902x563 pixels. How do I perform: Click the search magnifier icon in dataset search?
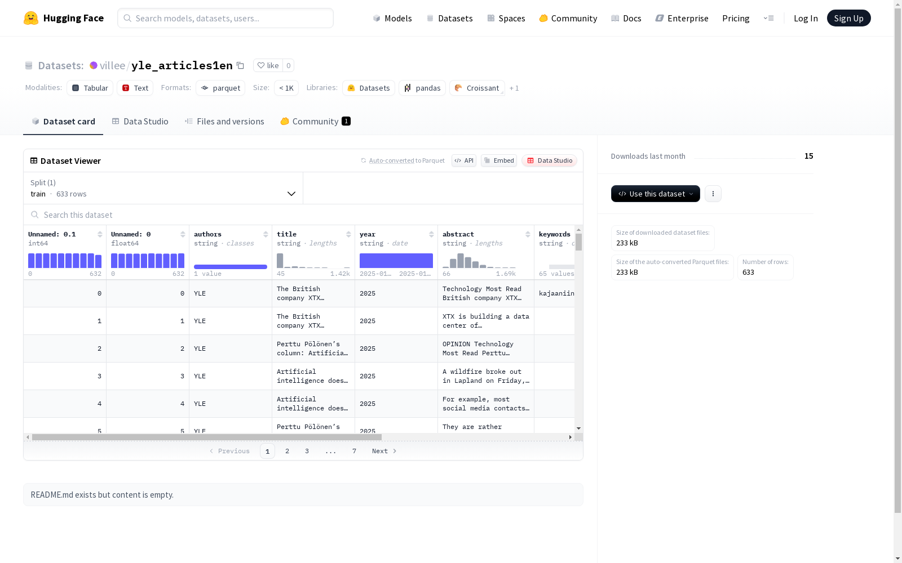coord(35,215)
